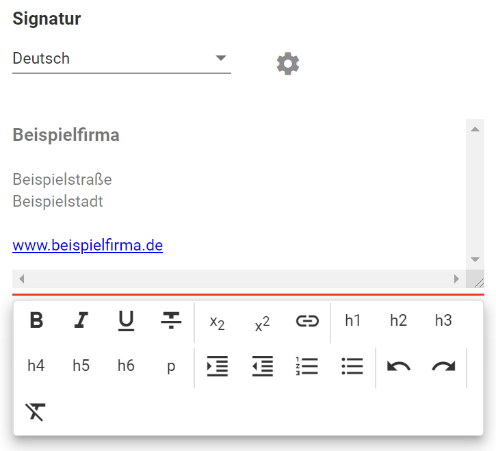Decrease indent of paragraph

[263, 366]
